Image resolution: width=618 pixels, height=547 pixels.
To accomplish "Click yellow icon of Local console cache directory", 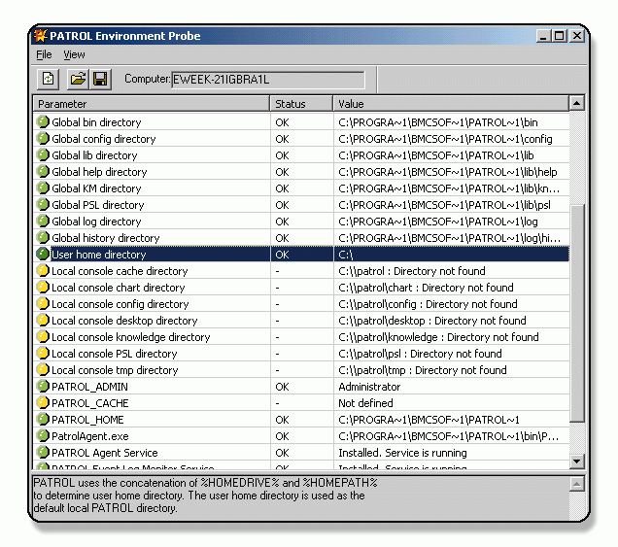I will (x=42, y=270).
